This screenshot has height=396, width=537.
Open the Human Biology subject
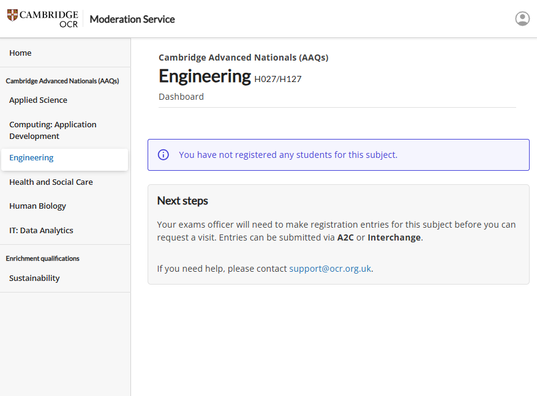pos(37,206)
